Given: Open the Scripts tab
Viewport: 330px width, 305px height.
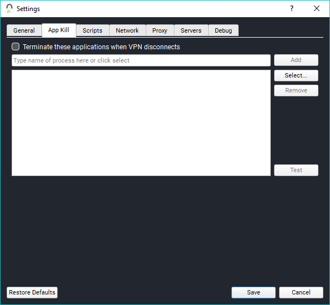Looking at the screenshot, I should (x=92, y=30).
